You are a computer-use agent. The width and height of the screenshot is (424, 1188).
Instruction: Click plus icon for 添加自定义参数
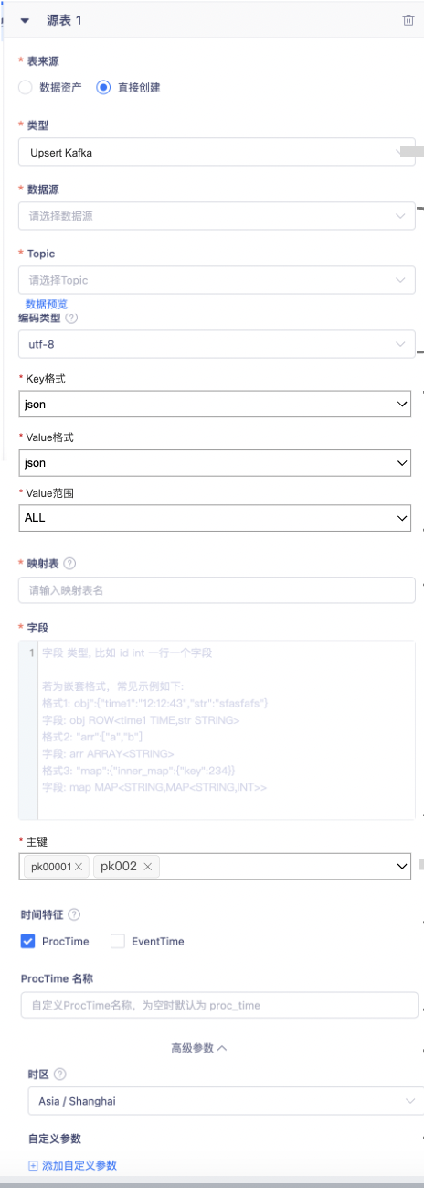point(33,1166)
